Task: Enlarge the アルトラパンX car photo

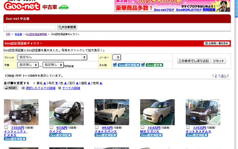Action: coord(112,112)
